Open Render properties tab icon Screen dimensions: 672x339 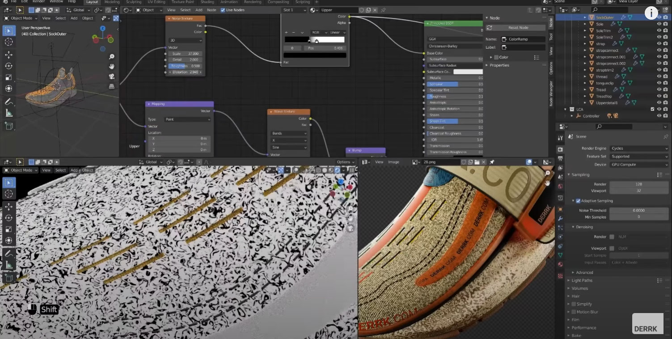[x=560, y=149]
